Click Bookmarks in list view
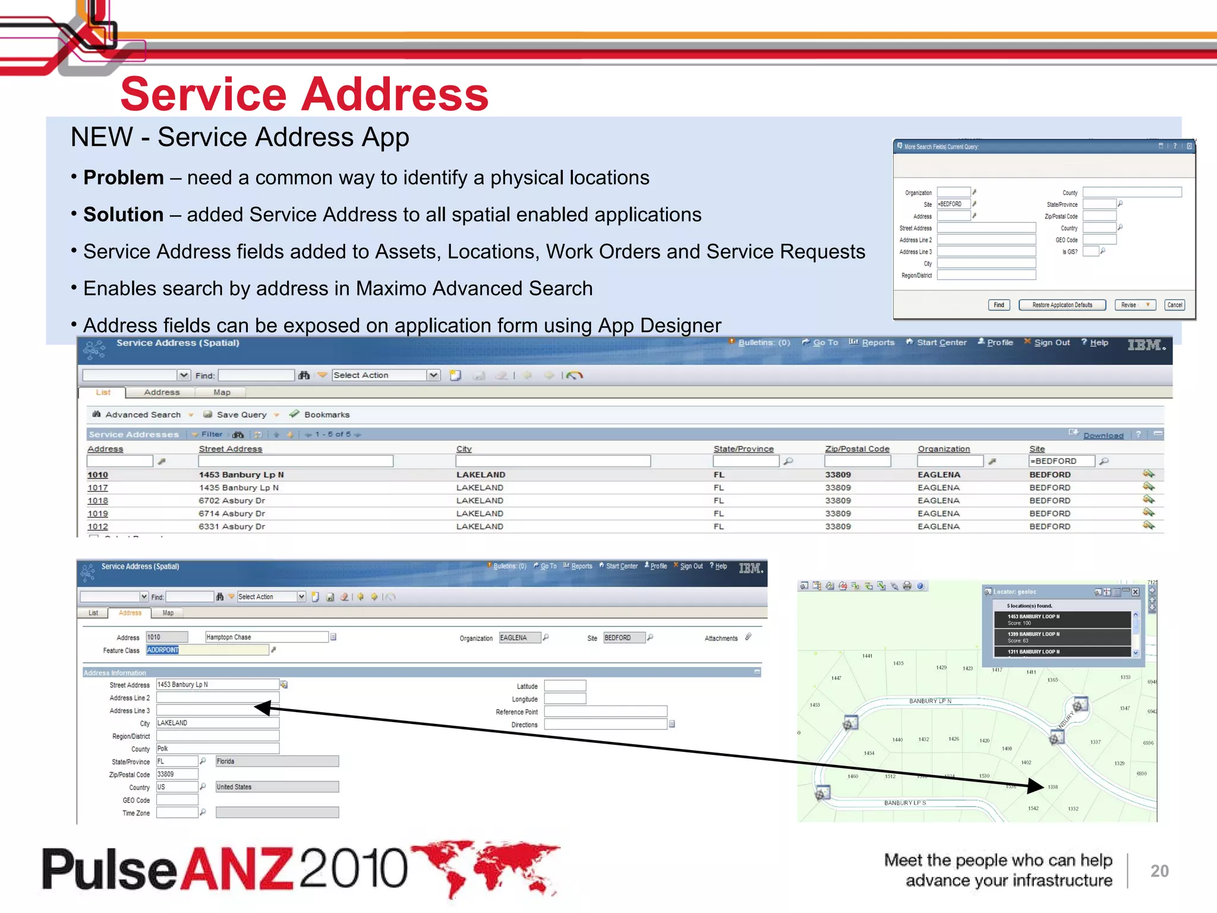The width and height of the screenshot is (1217, 913). (x=320, y=415)
